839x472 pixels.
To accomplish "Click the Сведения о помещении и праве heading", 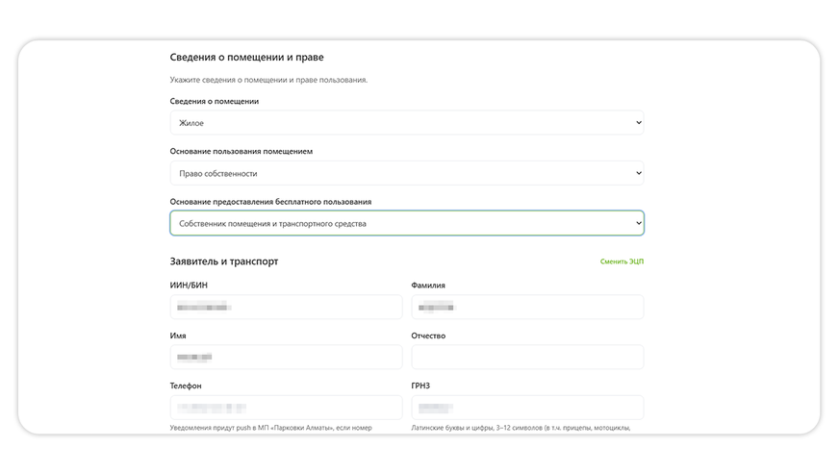I will [x=246, y=57].
